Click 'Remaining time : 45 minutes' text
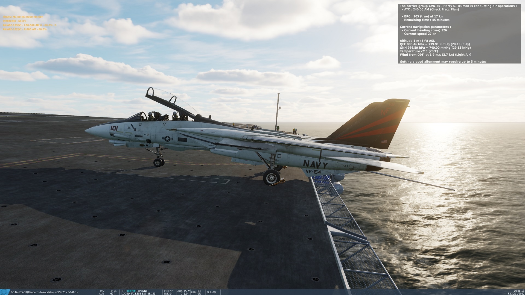The width and height of the screenshot is (525, 295). (426, 20)
